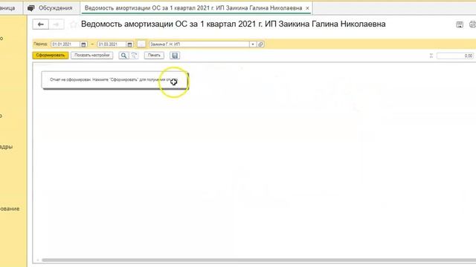Screen dimensions: 476x267
Task: Click the start date field 01.01.2021
Action: (65, 44)
